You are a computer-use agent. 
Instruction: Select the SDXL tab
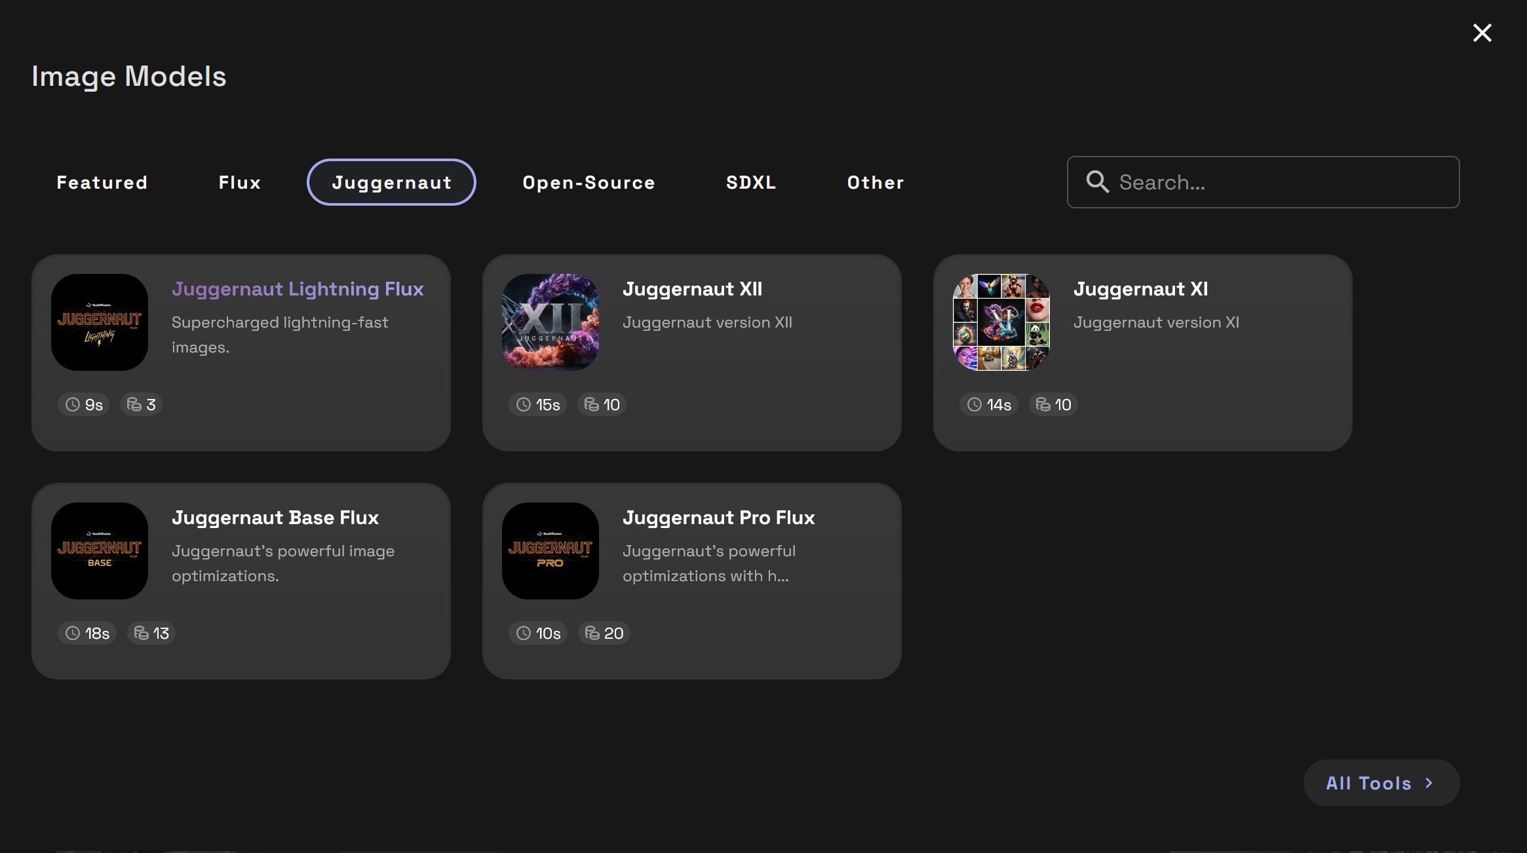pyautogui.click(x=751, y=183)
